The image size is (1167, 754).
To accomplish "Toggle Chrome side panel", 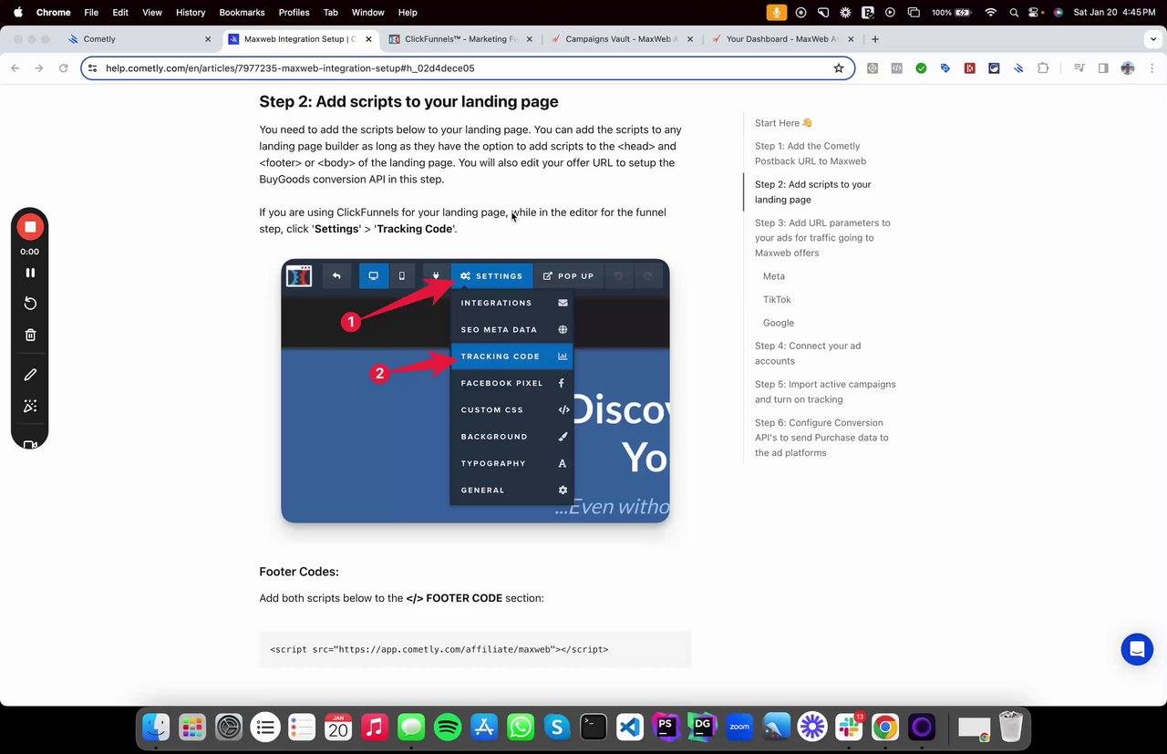I will click(x=1103, y=68).
